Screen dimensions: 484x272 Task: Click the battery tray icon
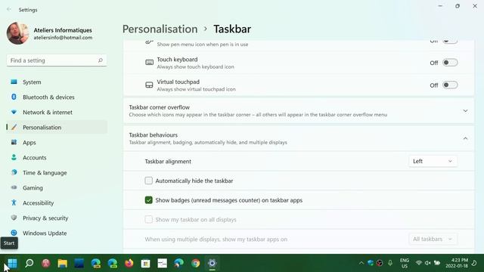437,263
